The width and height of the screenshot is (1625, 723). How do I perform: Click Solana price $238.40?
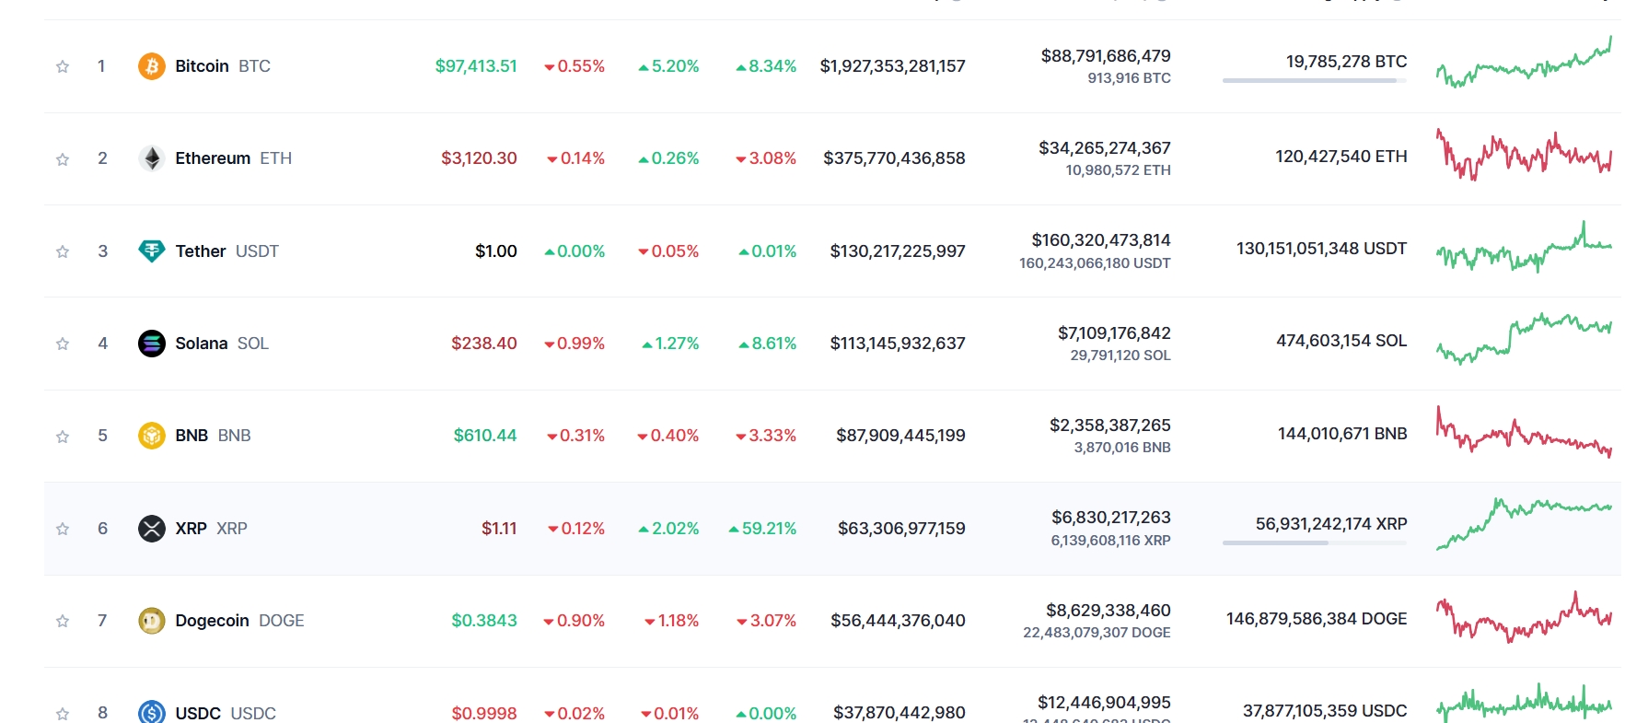point(484,344)
